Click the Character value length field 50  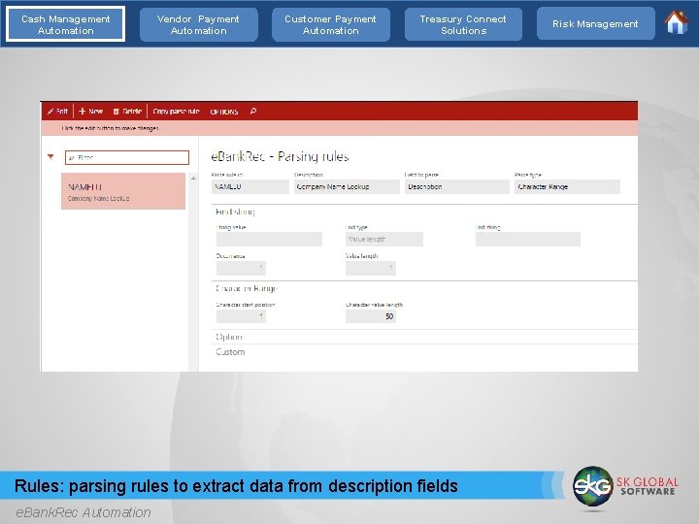click(x=371, y=316)
